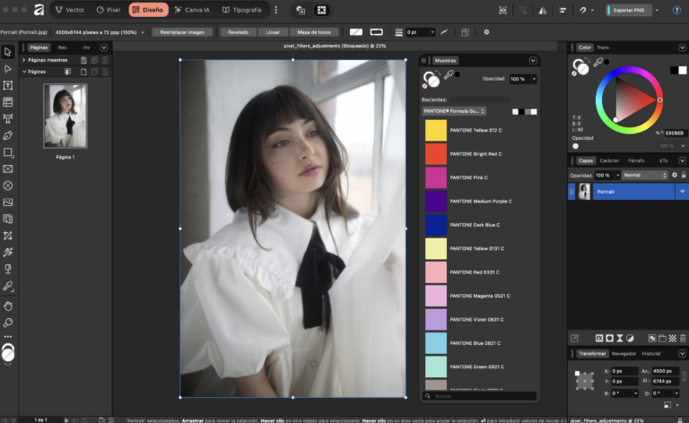Image resolution: width=689 pixels, height=423 pixels.
Task: Open the Navegador tab
Action: [x=624, y=353]
